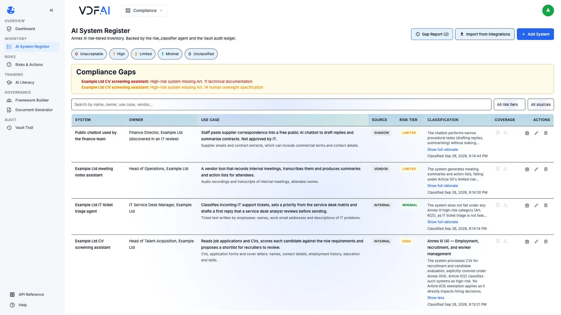Click person coverage icon in IT ticket triage row
The height and width of the screenshot is (315, 561).
click(505, 205)
